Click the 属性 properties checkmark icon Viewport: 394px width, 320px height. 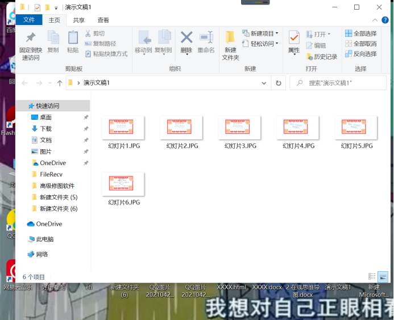click(294, 37)
